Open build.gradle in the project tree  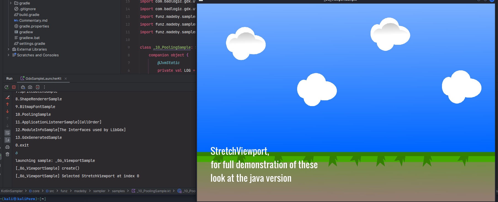[x=29, y=15]
